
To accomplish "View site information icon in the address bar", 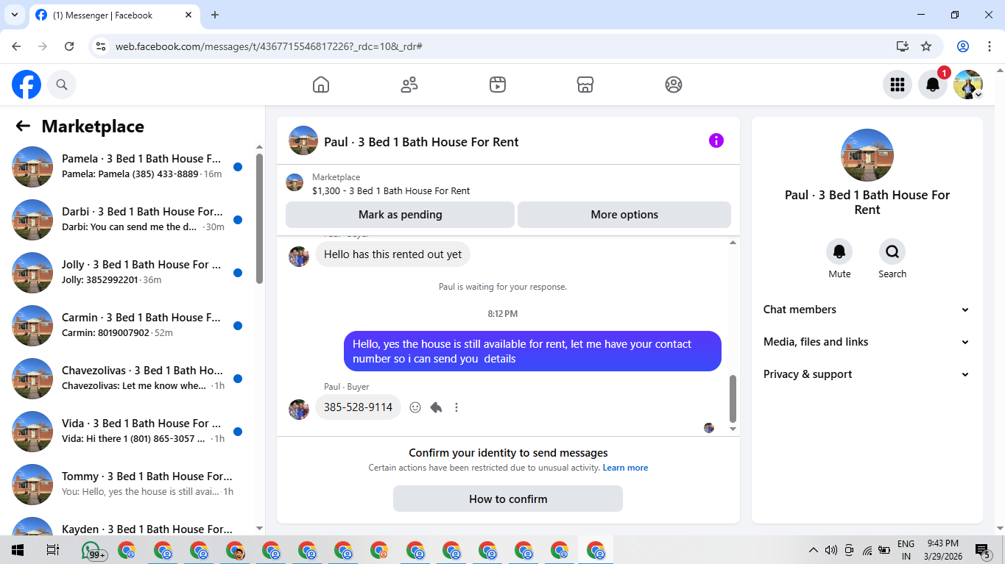I will pos(102,46).
